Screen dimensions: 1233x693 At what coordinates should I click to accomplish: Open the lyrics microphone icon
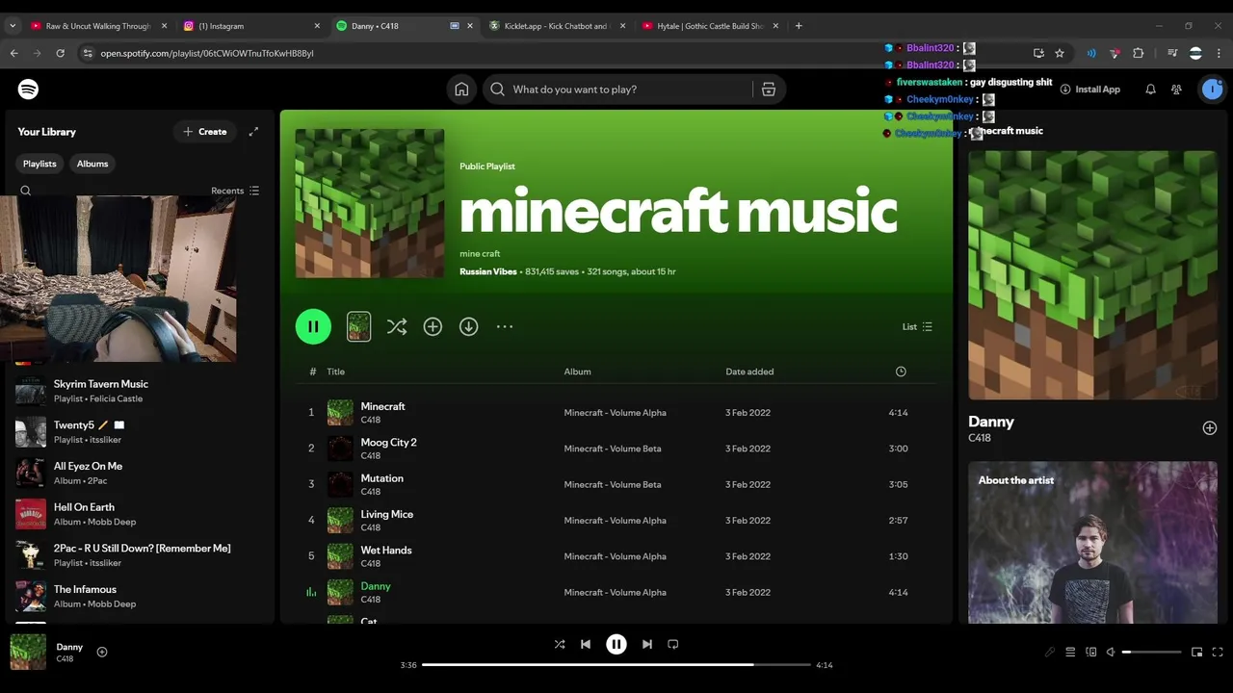tap(1050, 652)
